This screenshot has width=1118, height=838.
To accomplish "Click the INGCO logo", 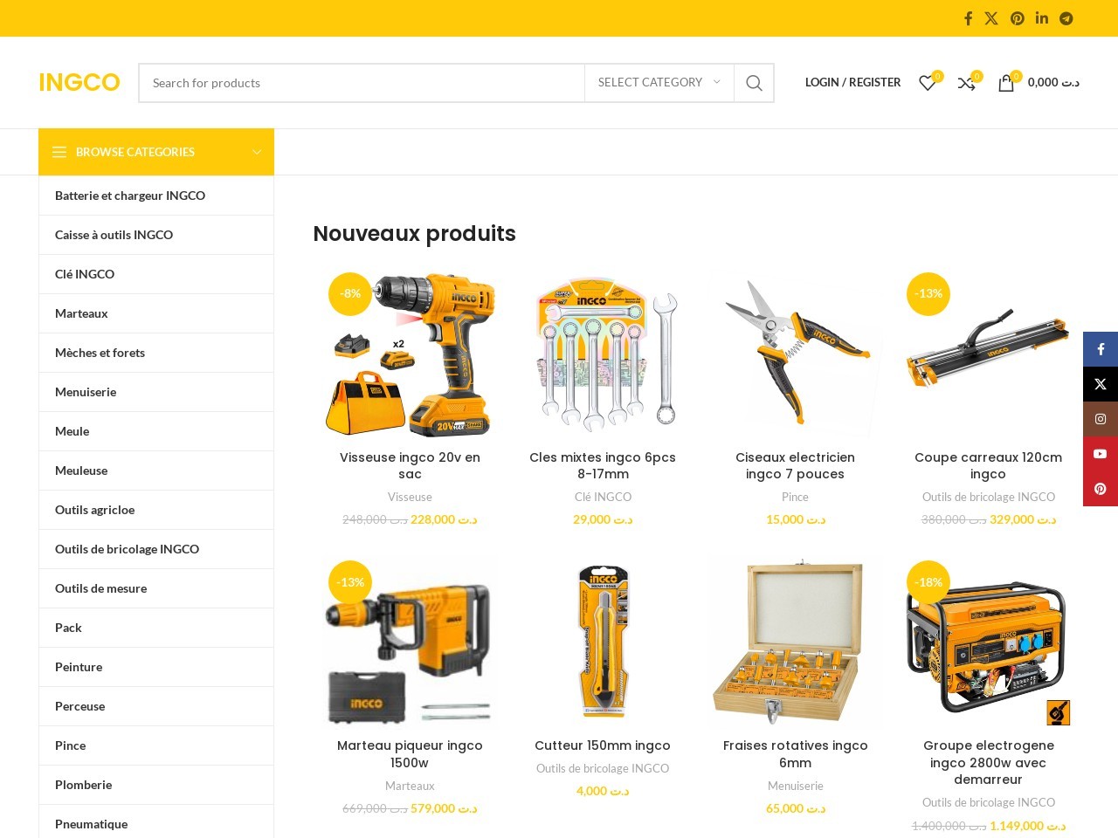I will click(x=79, y=82).
